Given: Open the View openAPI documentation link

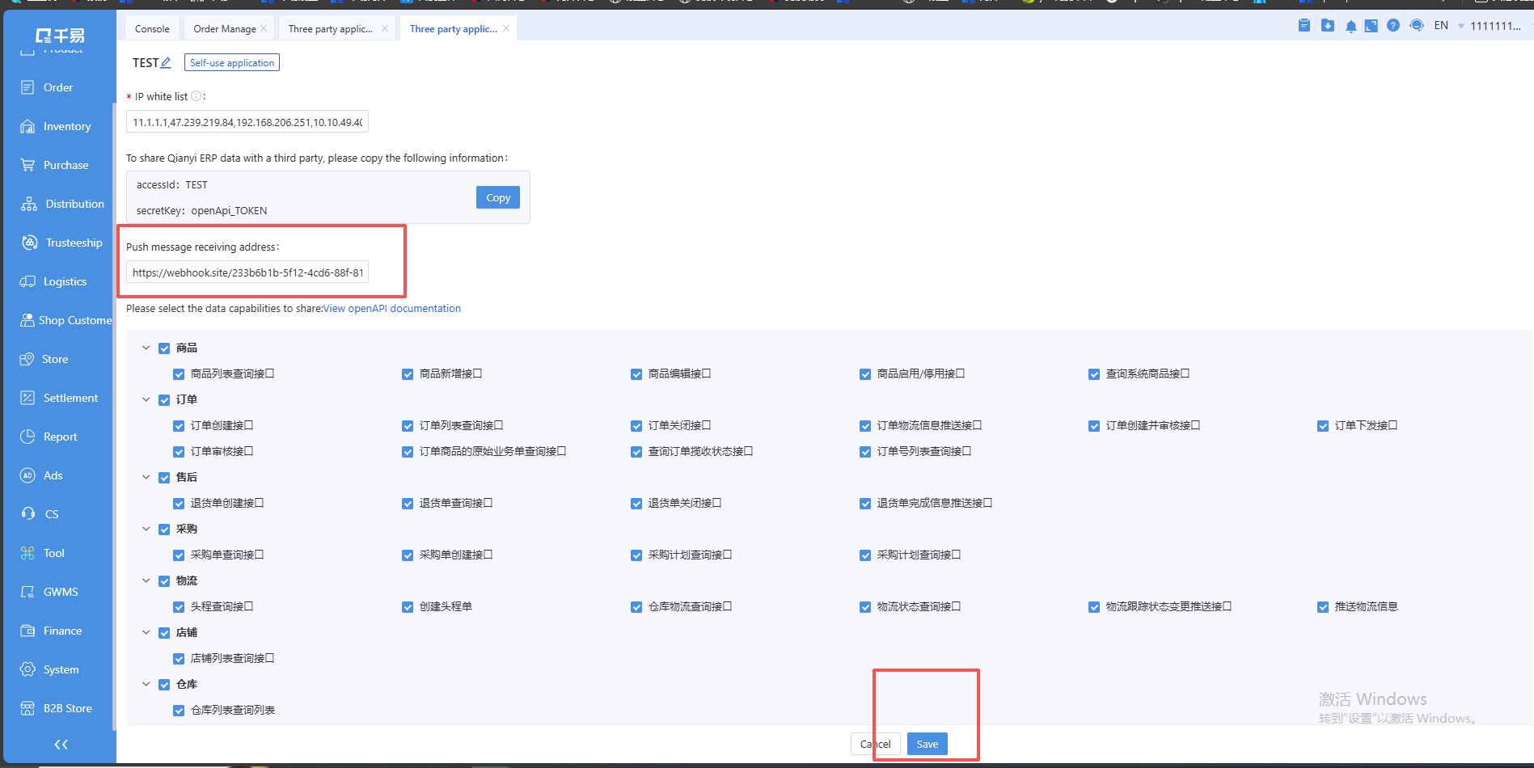Looking at the screenshot, I should pos(392,309).
